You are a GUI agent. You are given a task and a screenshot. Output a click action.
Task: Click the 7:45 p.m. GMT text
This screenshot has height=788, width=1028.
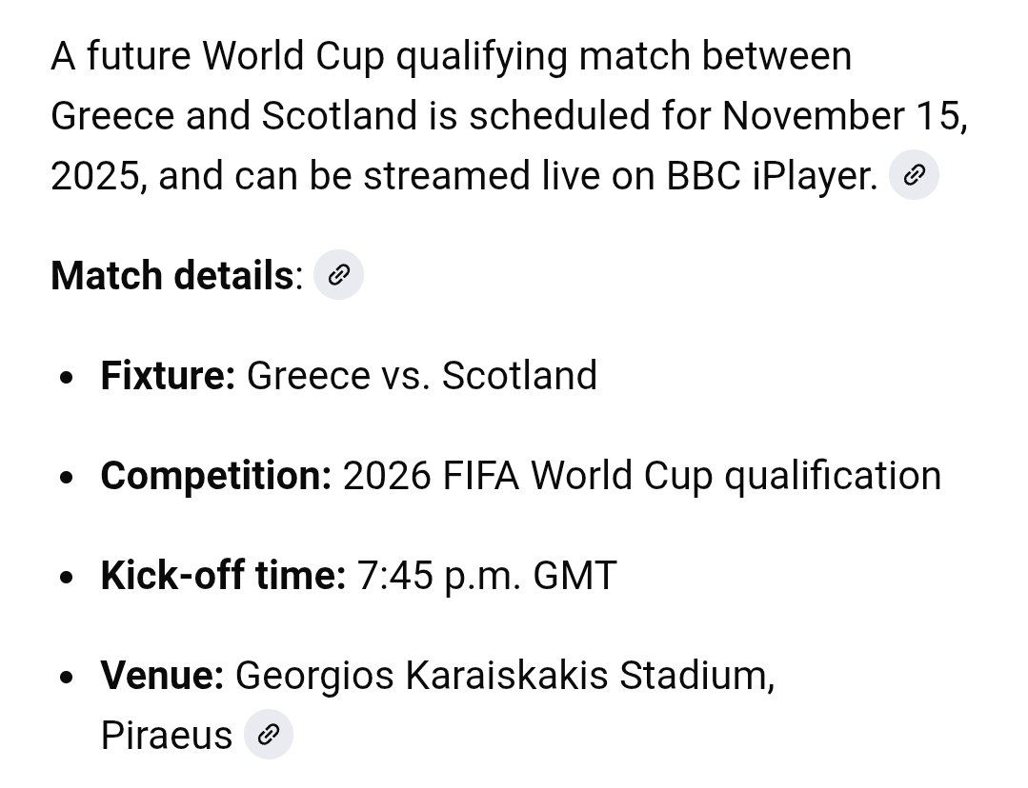pos(487,575)
